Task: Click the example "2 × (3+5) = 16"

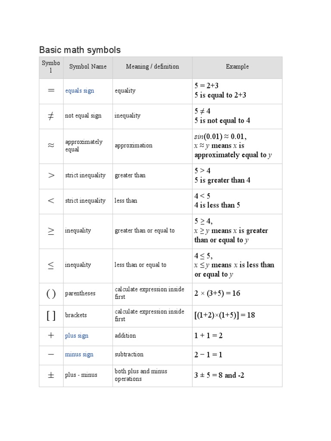Action: click(217, 294)
